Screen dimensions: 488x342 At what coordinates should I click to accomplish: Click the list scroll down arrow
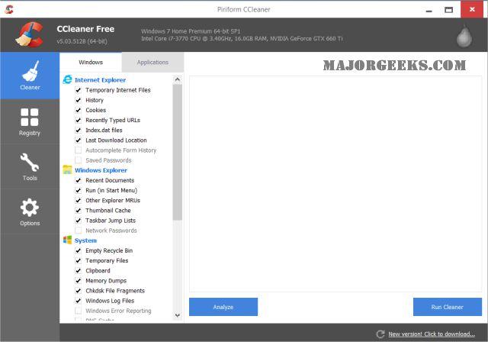tap(178, 315)
